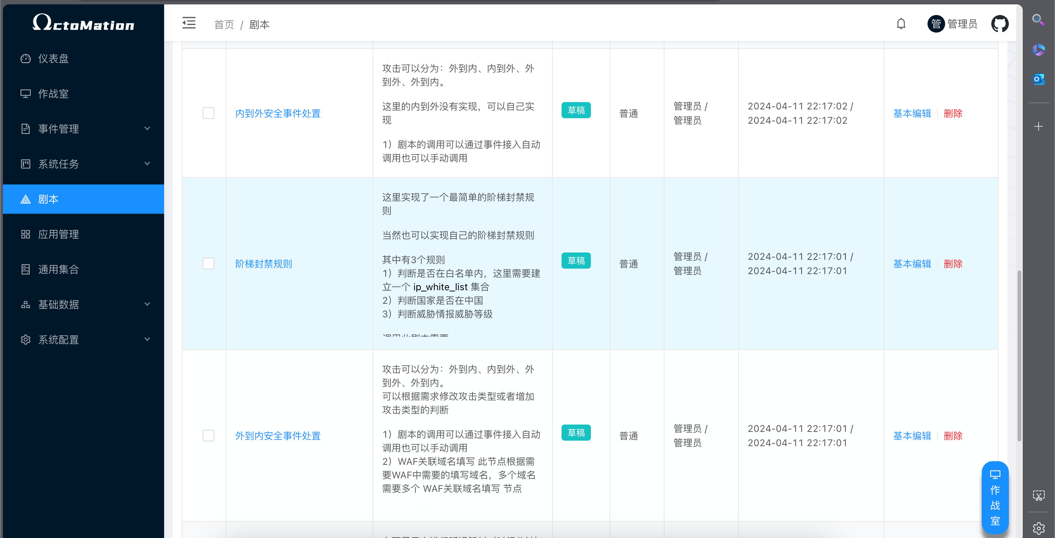Open the sidebar settings gear icon
Image resolution: width=1055 pixels, height=538 pixels.
[1038, 528]
